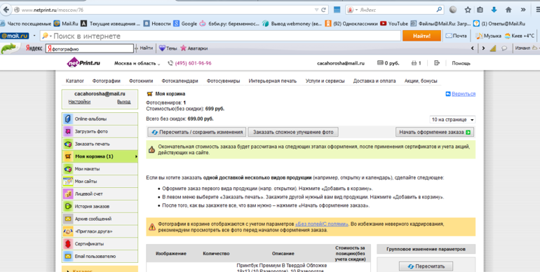This screenshot has height=272, width=540.
Task: Open the История заказов sidebar item
Action: click(x=100, y=206)
